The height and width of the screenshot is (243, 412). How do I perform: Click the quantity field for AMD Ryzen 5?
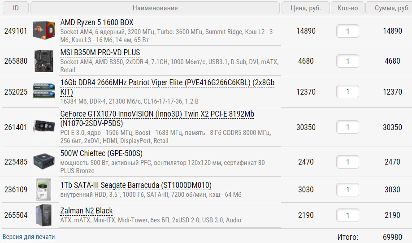347,31
